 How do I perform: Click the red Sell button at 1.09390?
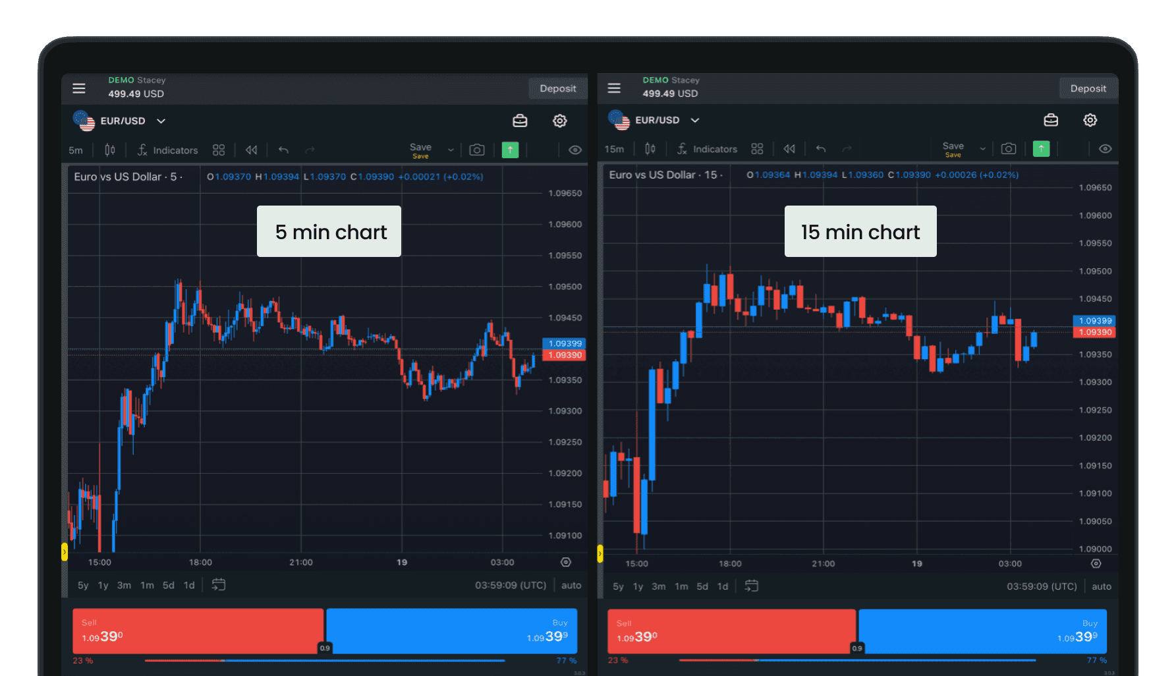tap(198, 631)
